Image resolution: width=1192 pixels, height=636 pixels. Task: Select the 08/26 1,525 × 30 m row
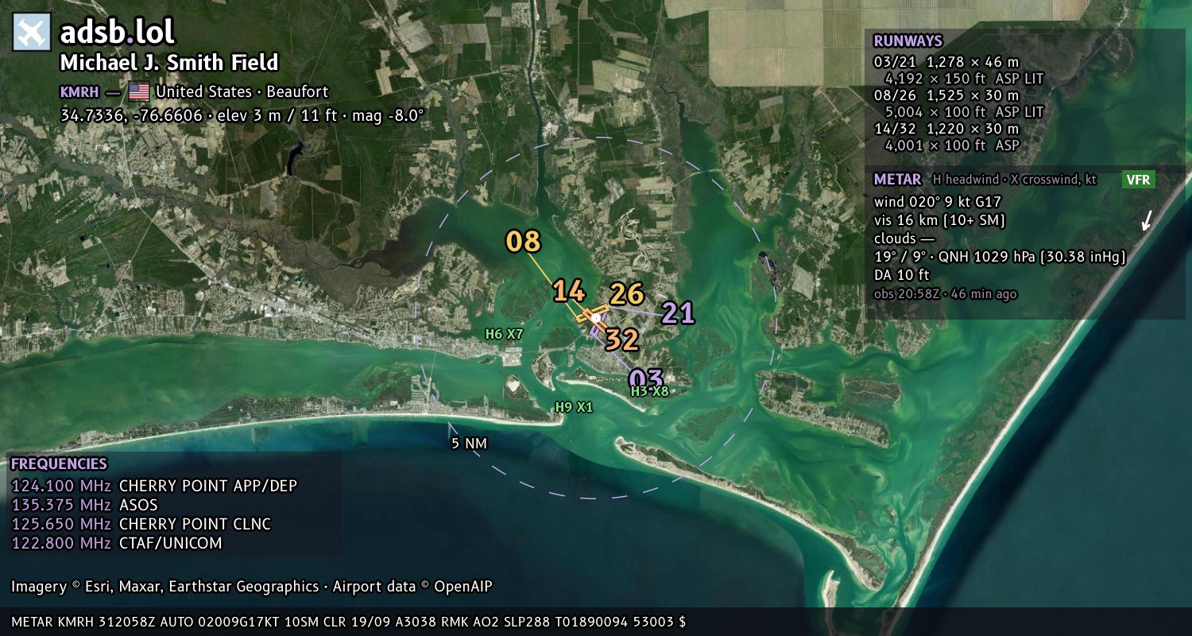(946, 95)
